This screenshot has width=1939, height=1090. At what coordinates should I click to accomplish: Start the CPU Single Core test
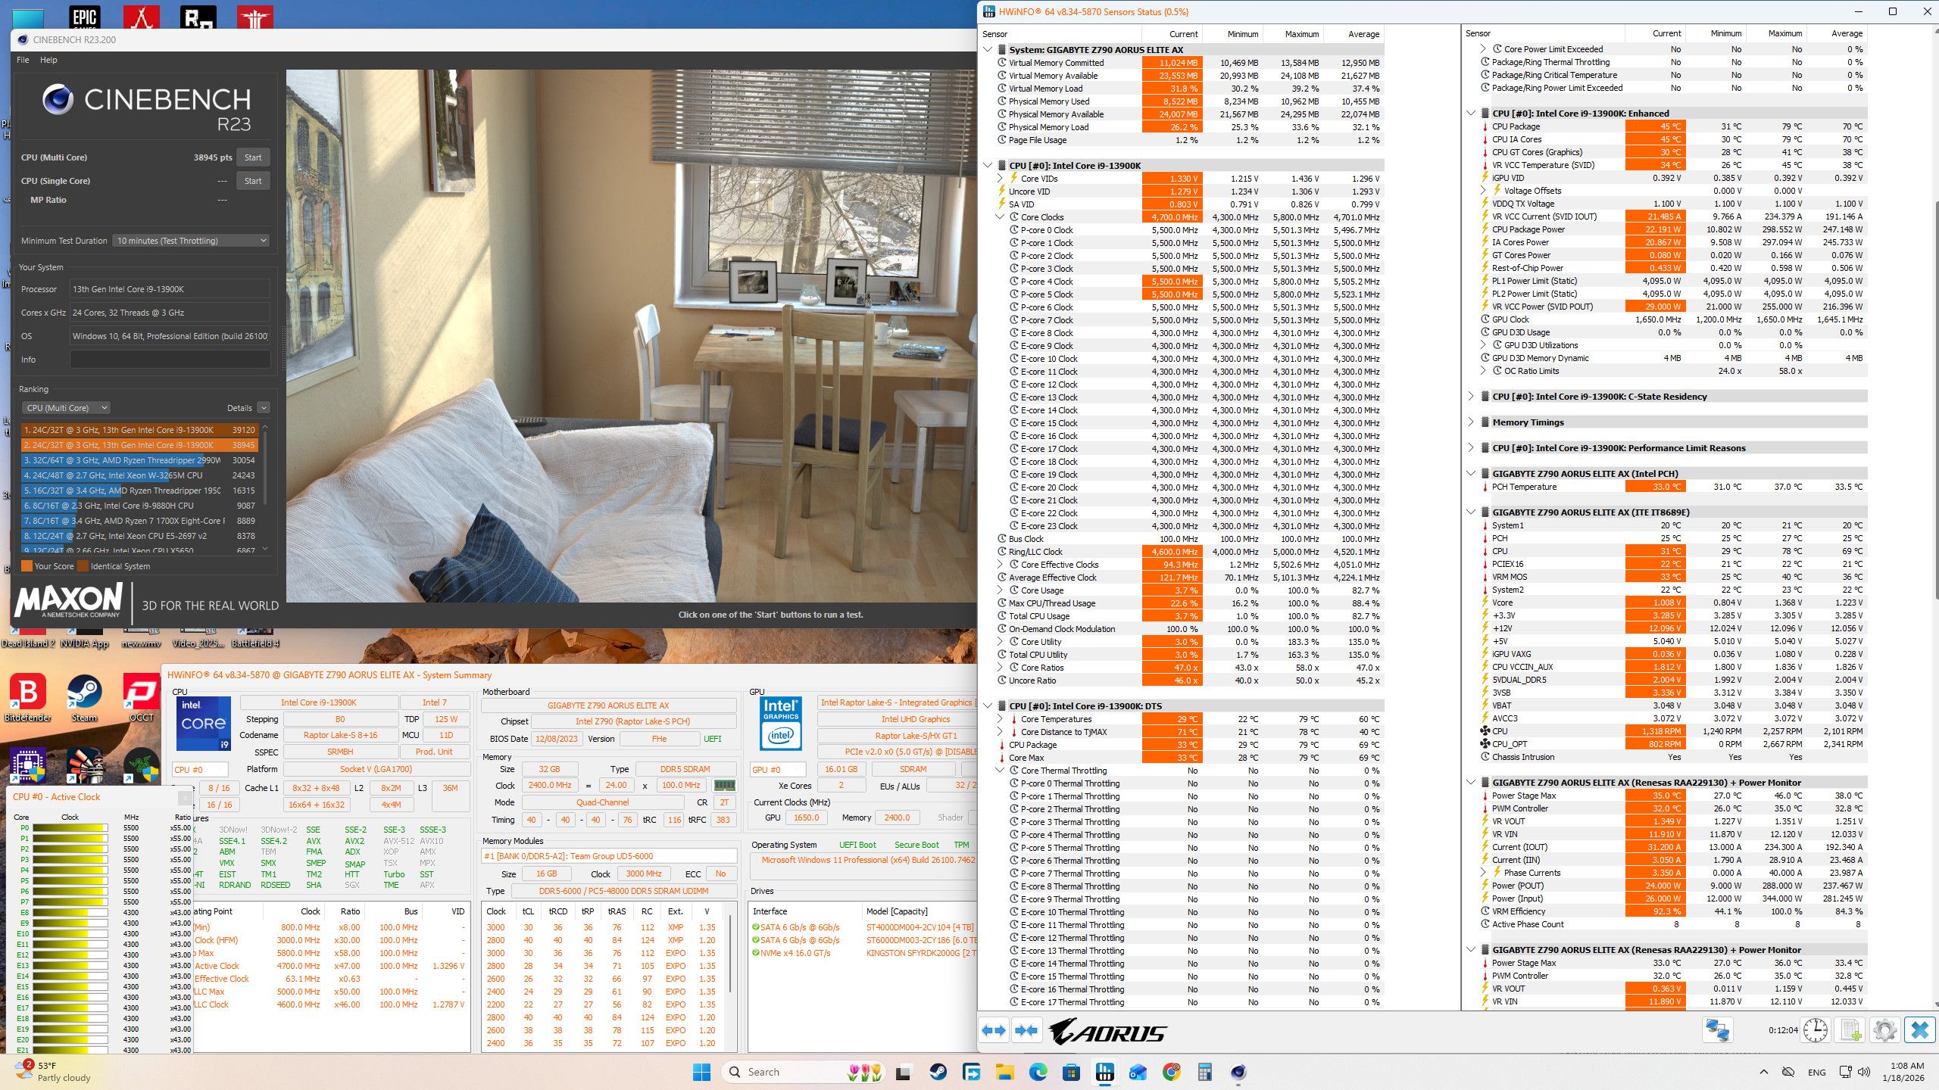[x=253, y=181]
